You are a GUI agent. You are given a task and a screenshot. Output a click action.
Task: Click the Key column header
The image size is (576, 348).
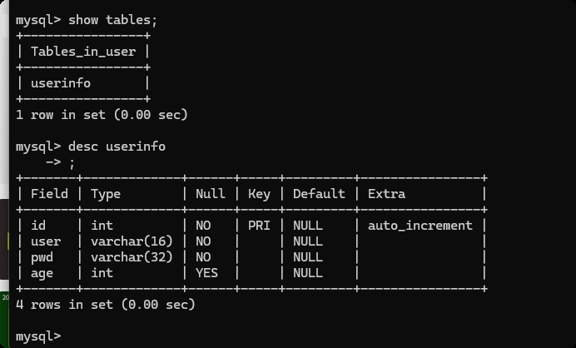[x=259, y=194]
